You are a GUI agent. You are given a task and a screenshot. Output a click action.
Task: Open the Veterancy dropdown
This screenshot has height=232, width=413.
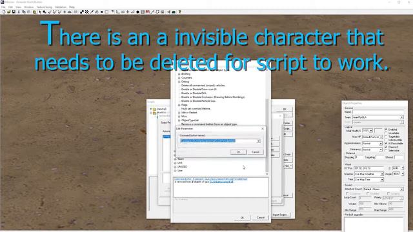click(x=381, y=150)
